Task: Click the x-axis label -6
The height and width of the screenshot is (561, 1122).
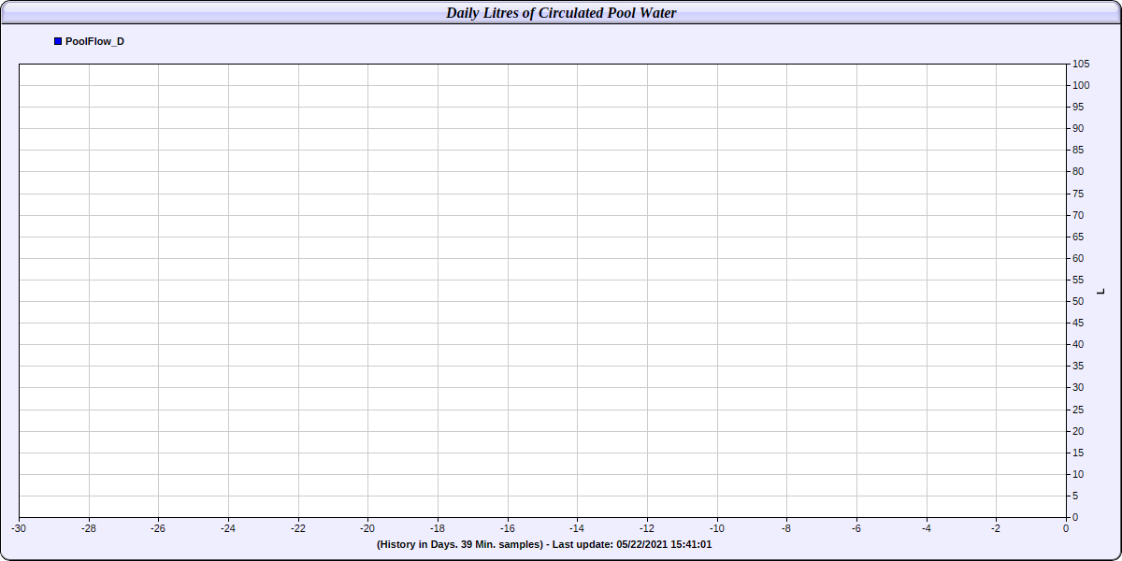Action: point(856,528)
